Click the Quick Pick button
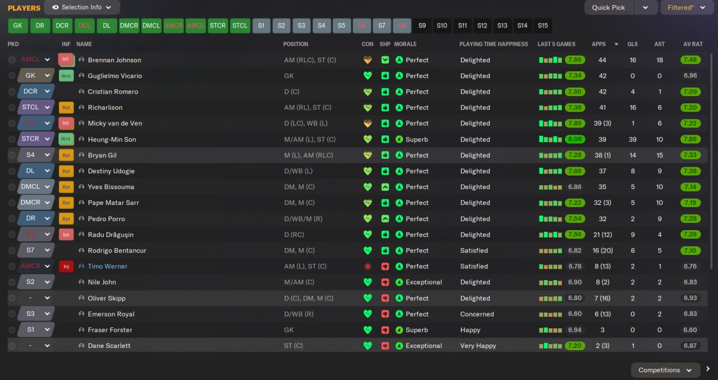718x380 pixels. point(609,7)
